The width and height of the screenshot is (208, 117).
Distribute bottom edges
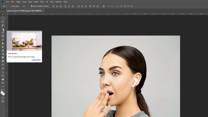(86, 6)
